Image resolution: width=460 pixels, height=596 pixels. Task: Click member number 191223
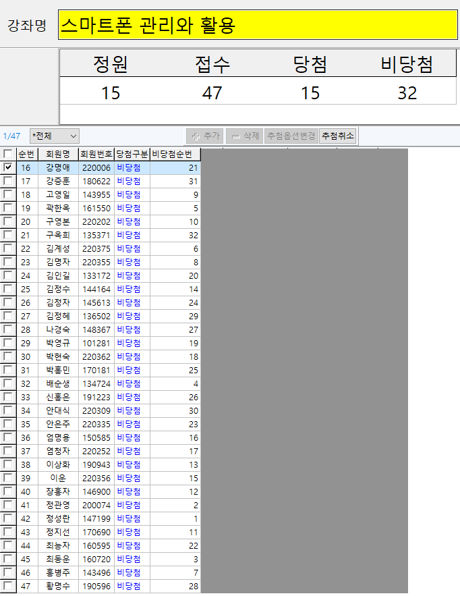click(96, 397)
